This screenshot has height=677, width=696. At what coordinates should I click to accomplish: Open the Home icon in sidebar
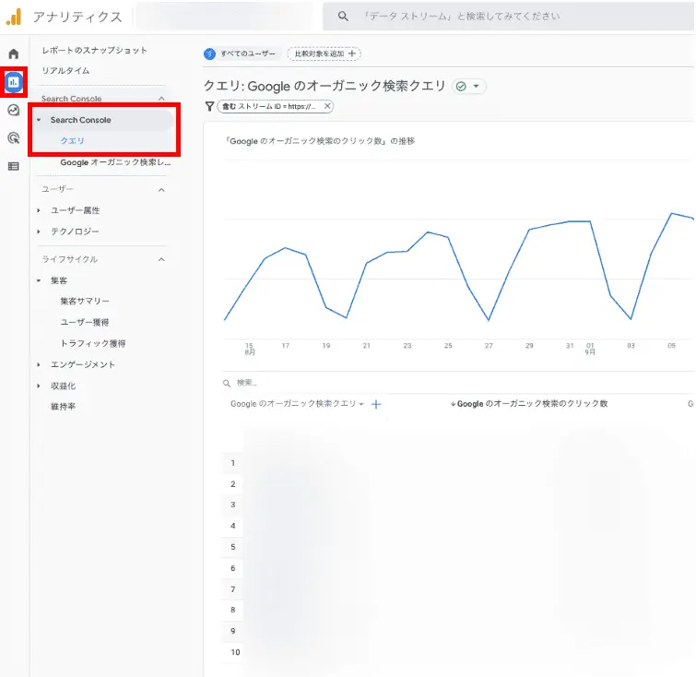pos(14,53)
